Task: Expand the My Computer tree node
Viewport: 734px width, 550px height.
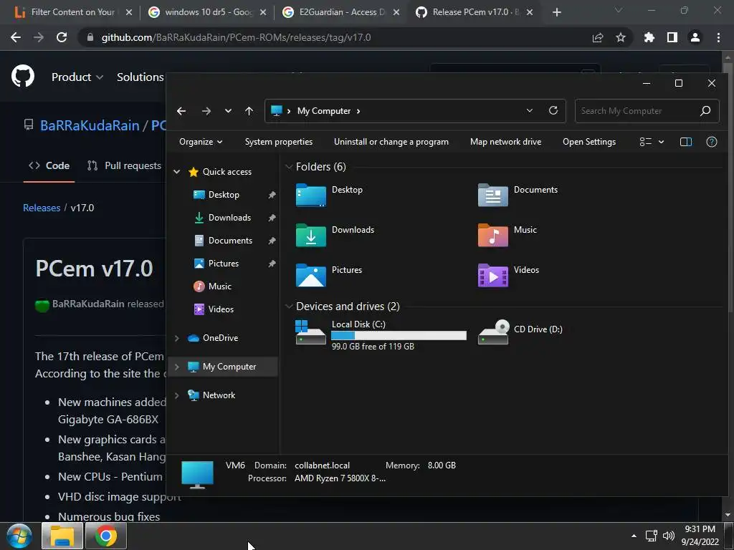Action: pyautogui.click(x=177, y=367)
